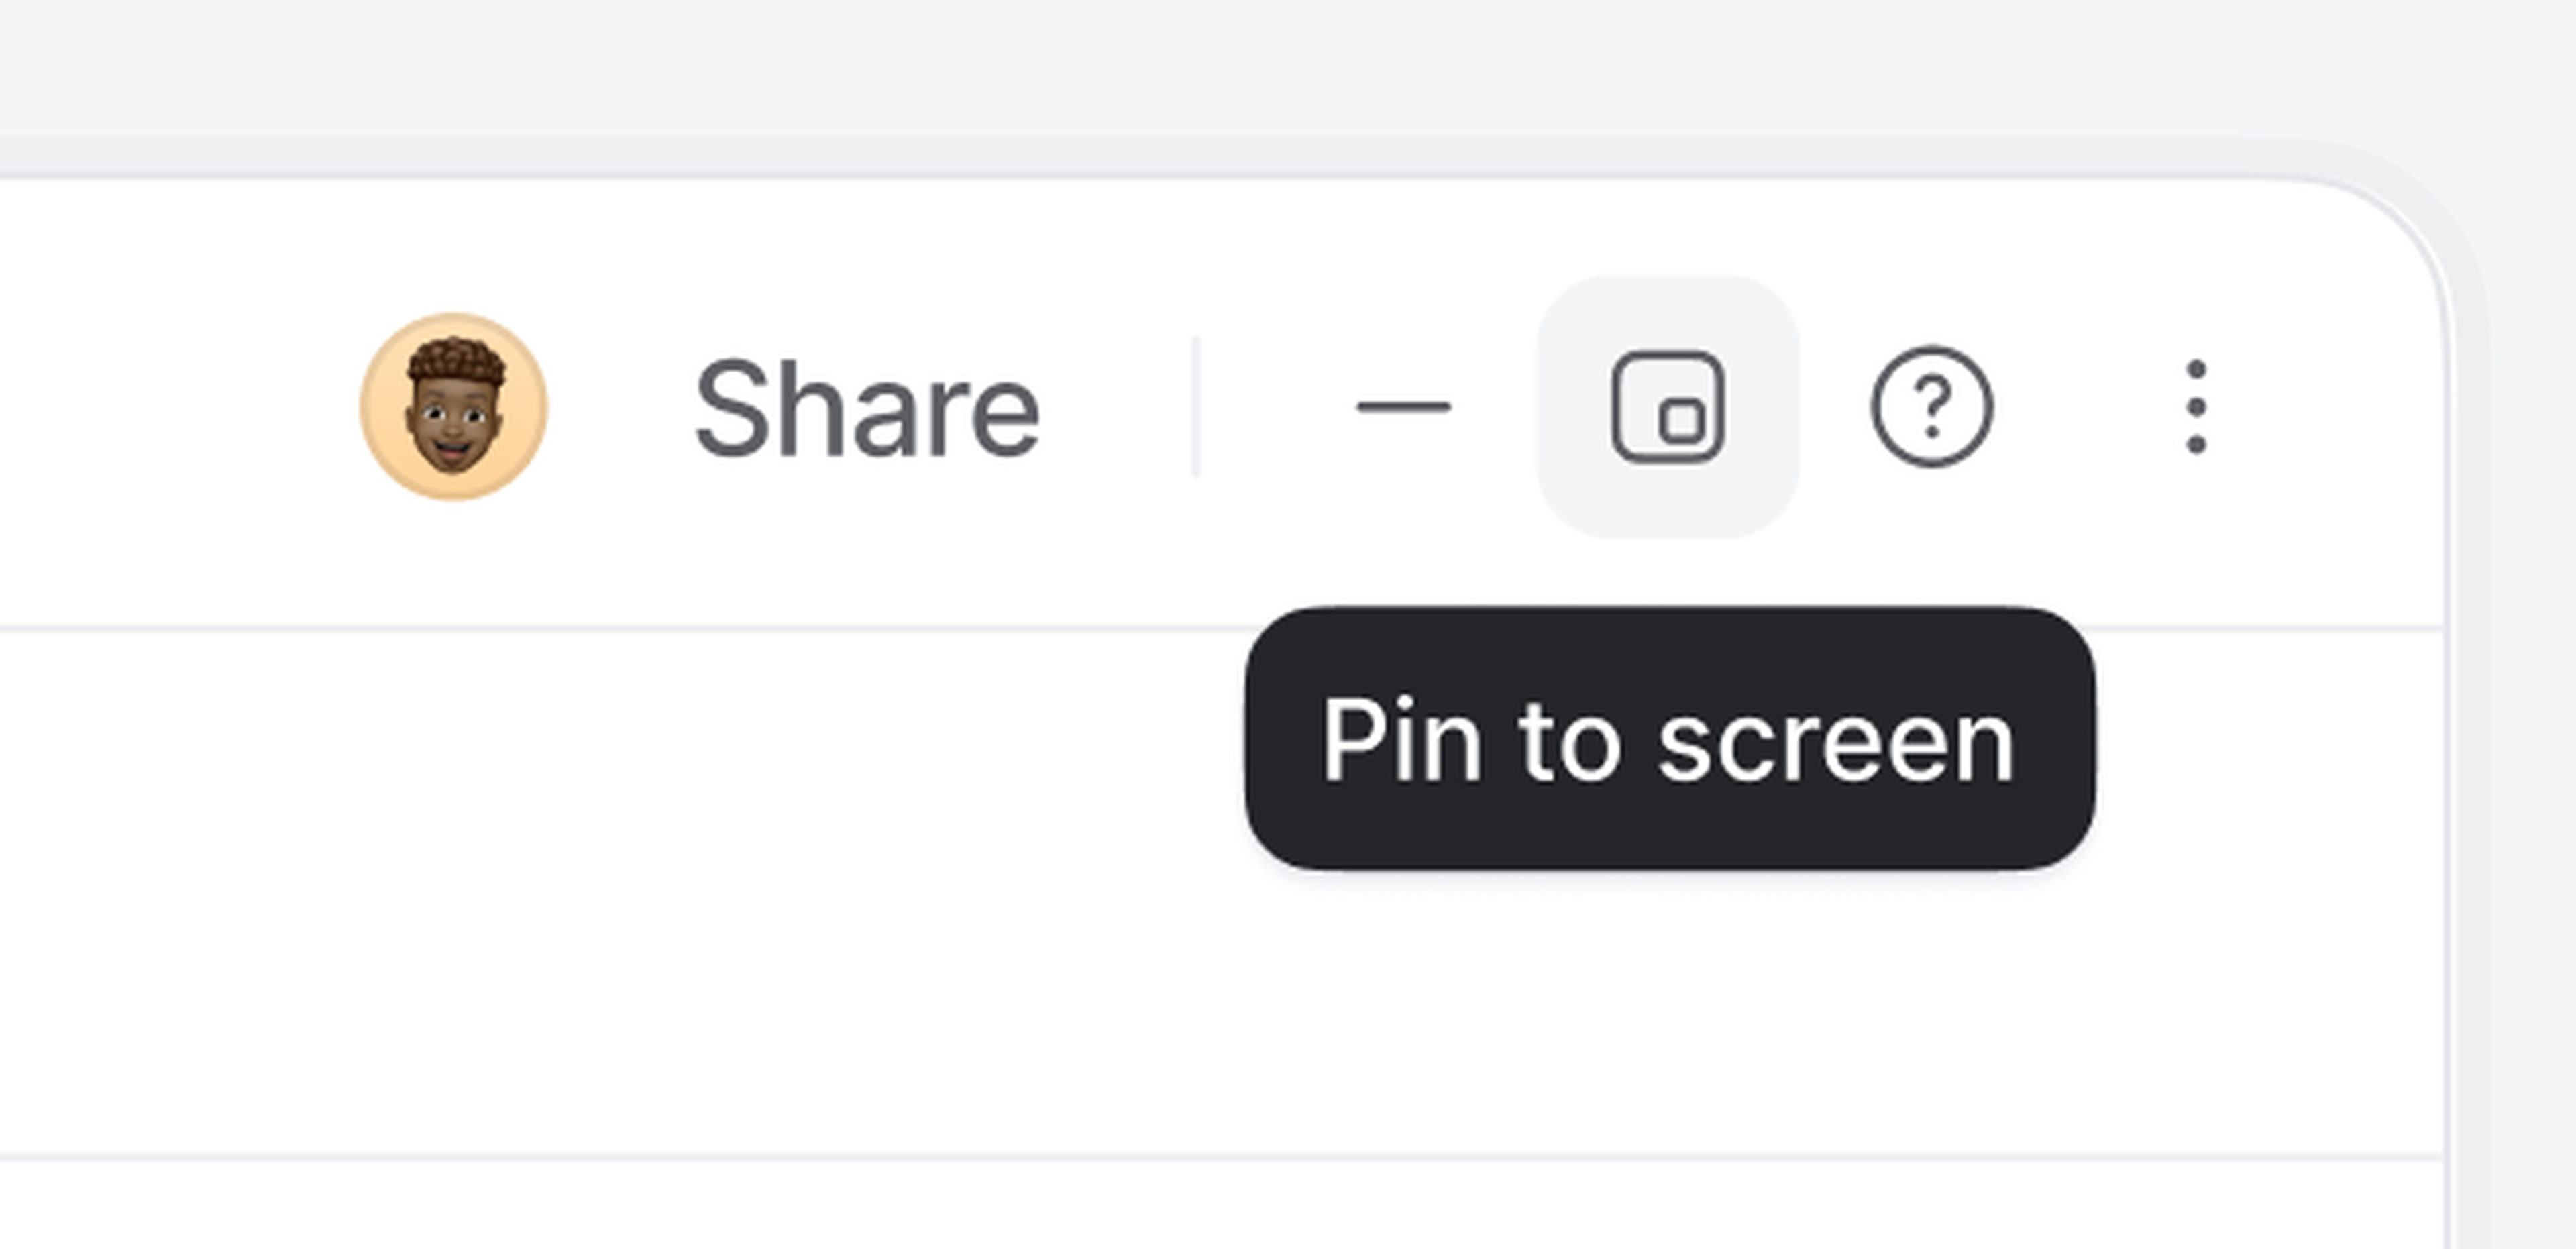Click the Pin to screen tooltip
The image size is (2576, 1249).
coord(1669,739)
